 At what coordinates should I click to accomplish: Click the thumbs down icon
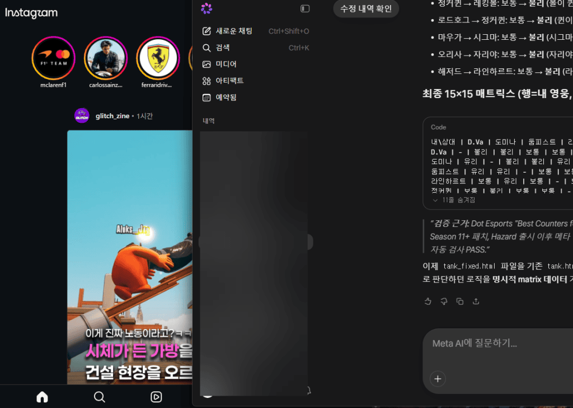tap(444, 301)
